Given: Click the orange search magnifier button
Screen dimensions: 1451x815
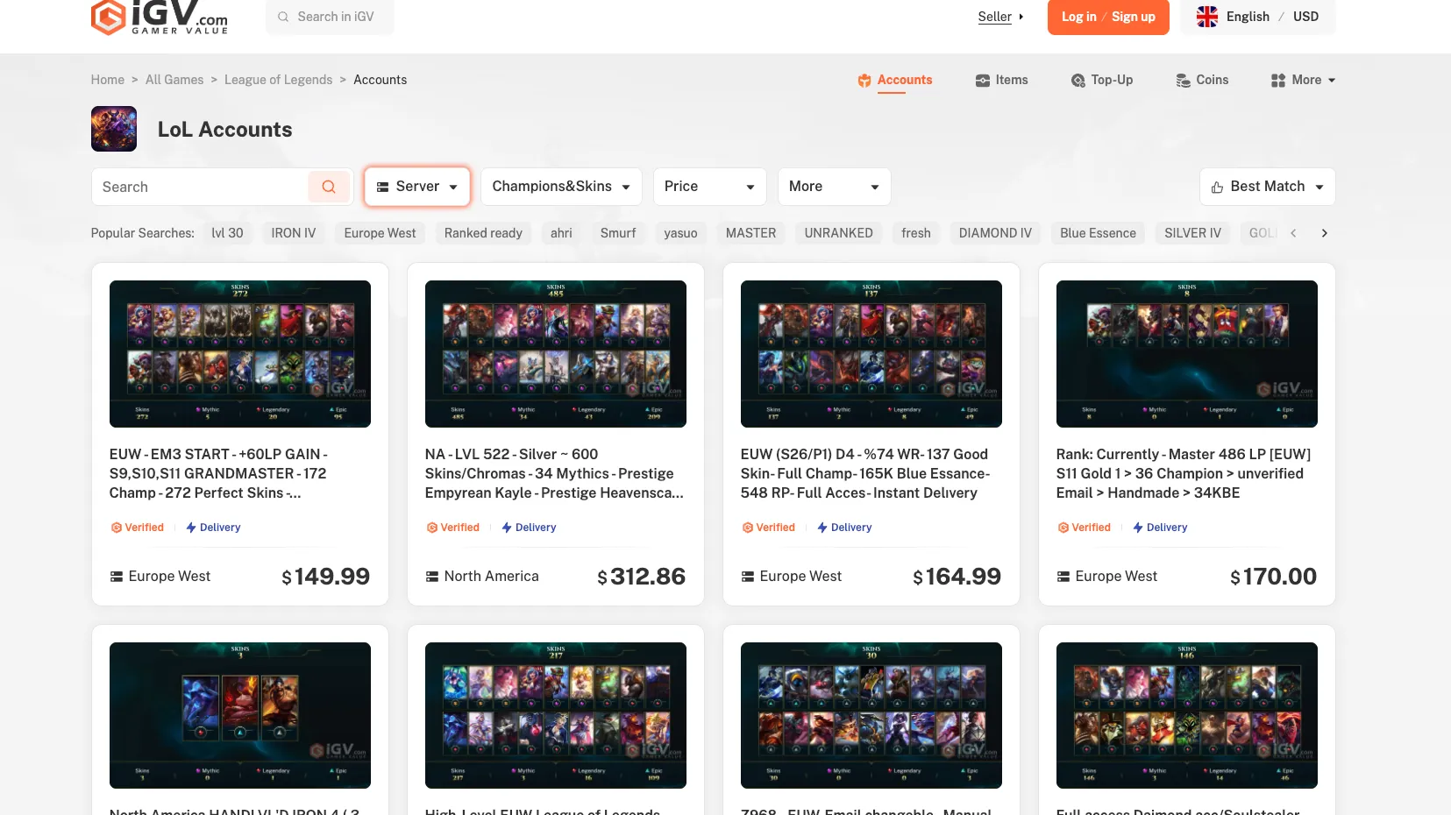Looking at the screenshot, I should (x=329, y=187).
